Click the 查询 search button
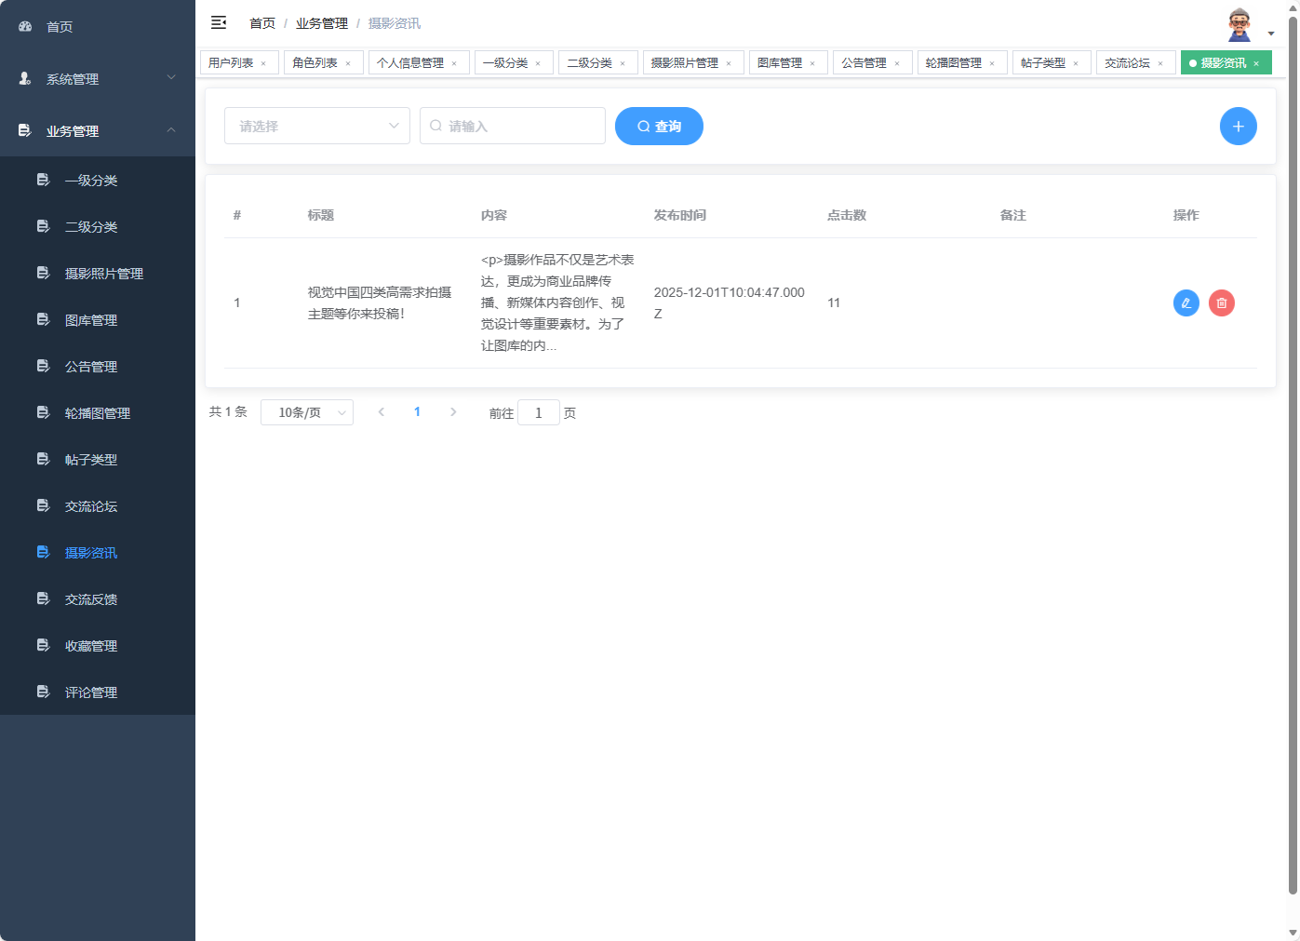 pos(659,126)
